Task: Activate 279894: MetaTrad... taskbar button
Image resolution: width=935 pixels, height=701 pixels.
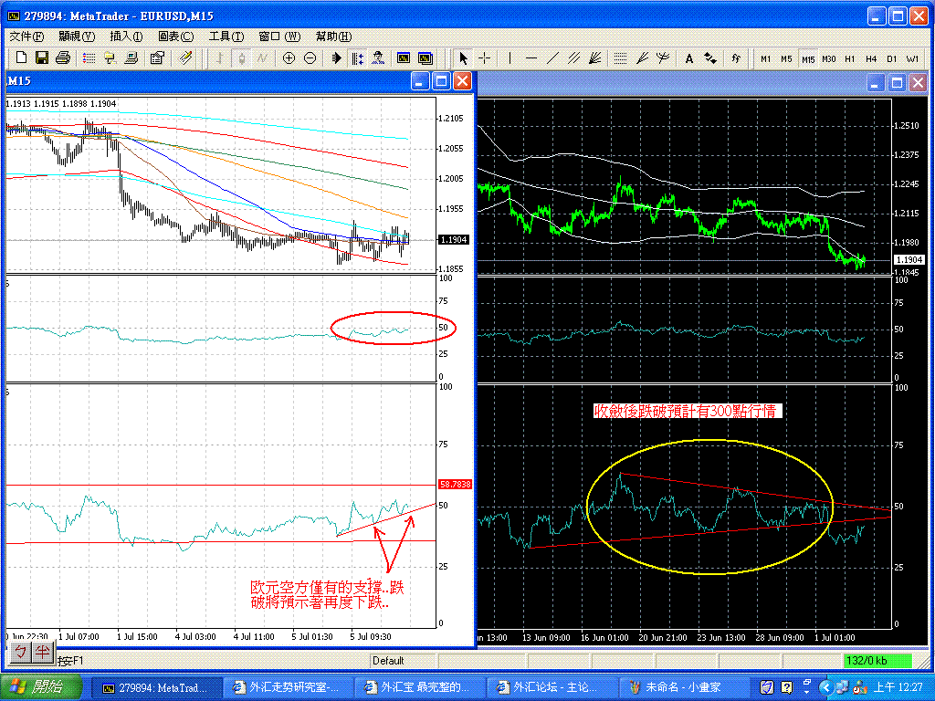Action: click(x=157, y=687)
